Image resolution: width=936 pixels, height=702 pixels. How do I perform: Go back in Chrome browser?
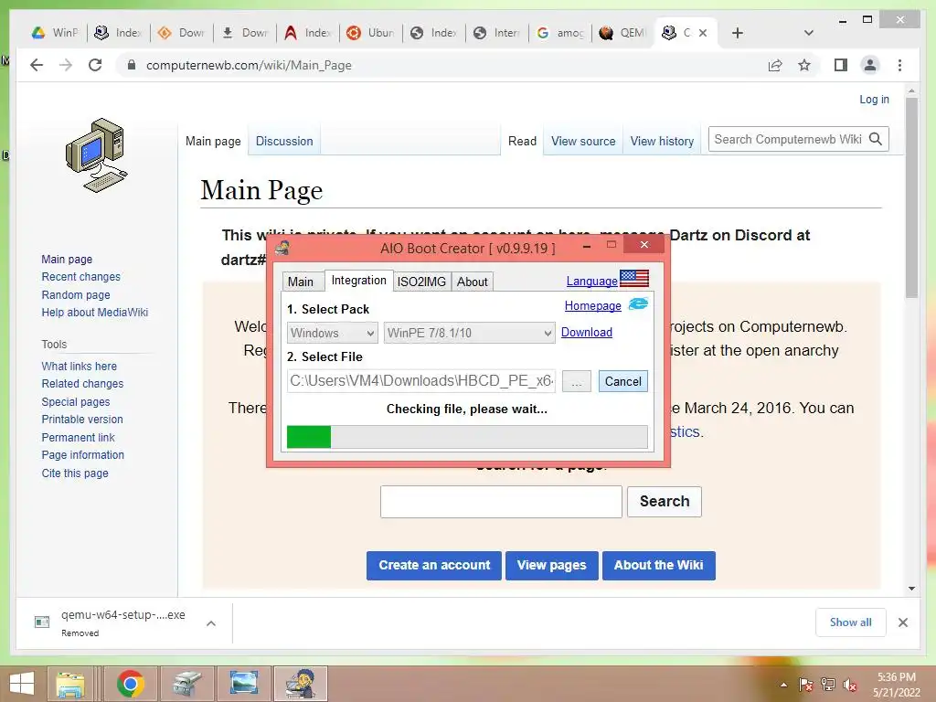[37, 65]
